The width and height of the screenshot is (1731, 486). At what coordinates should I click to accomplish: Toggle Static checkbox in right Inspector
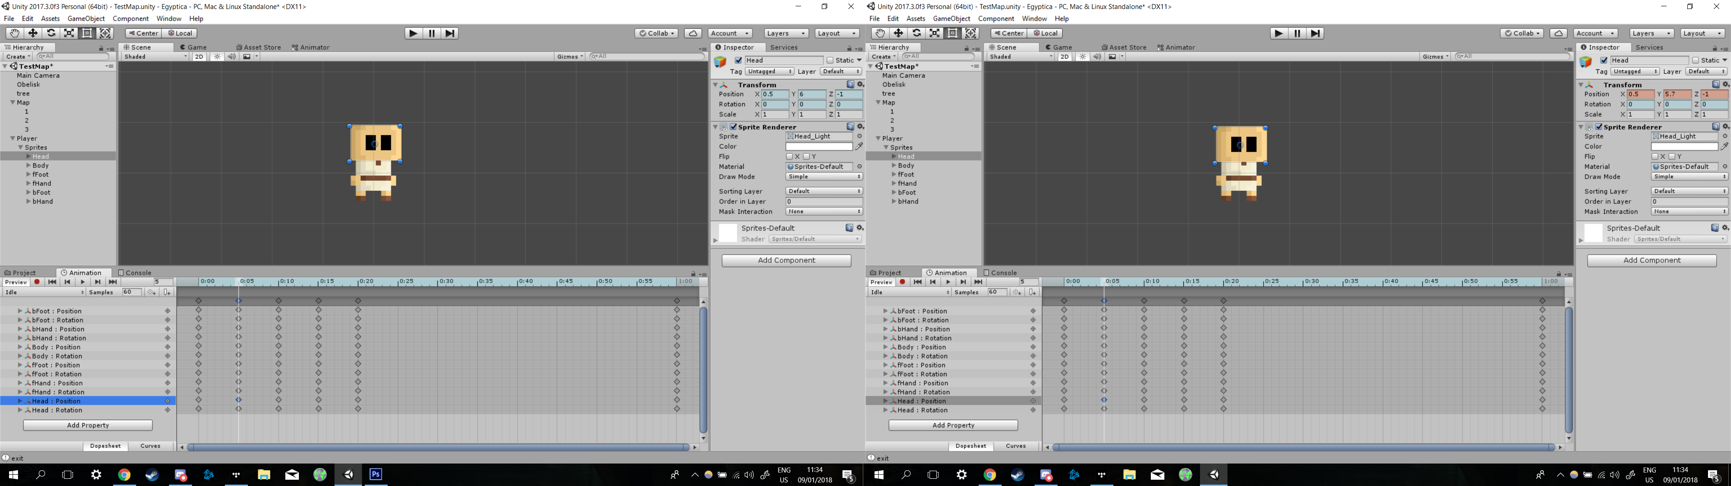point(1695,60)
